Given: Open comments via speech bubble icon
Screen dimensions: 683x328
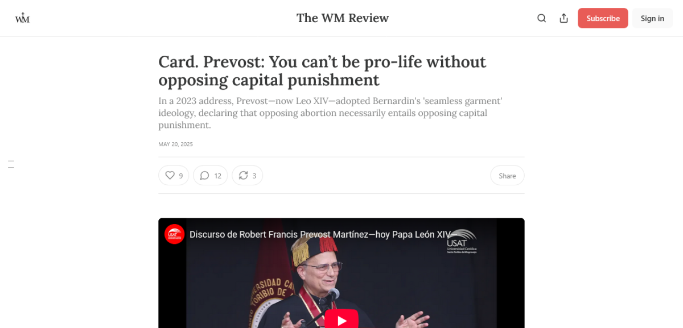Looking at the screenshot, I should click(205, 176).
